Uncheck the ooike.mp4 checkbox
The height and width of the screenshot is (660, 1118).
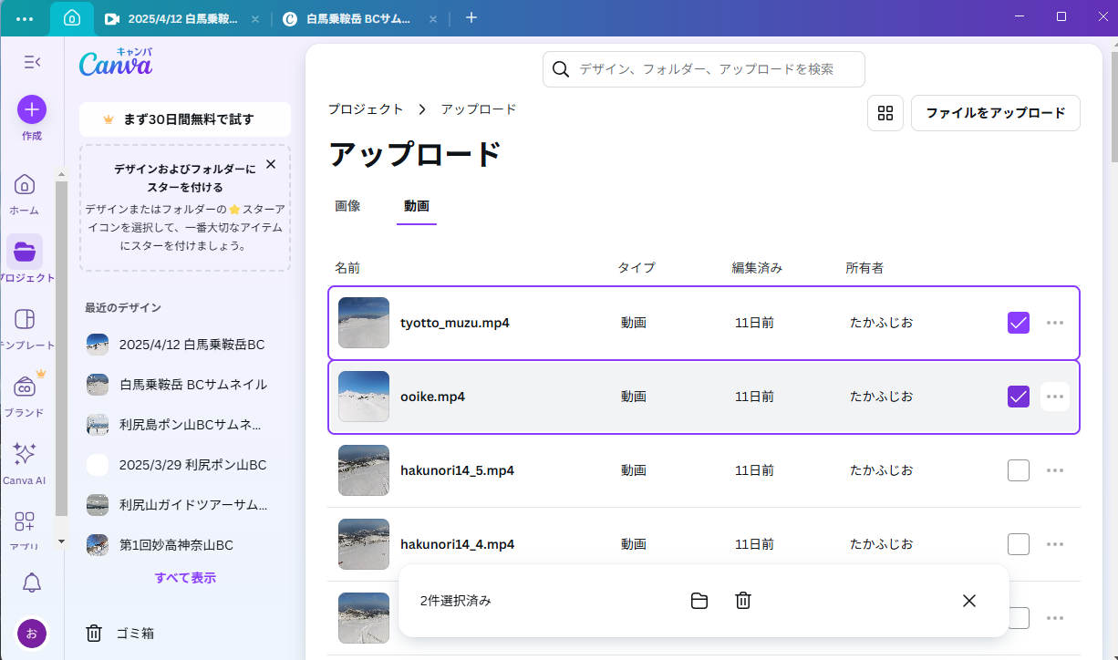click(x=1019, y=397)
